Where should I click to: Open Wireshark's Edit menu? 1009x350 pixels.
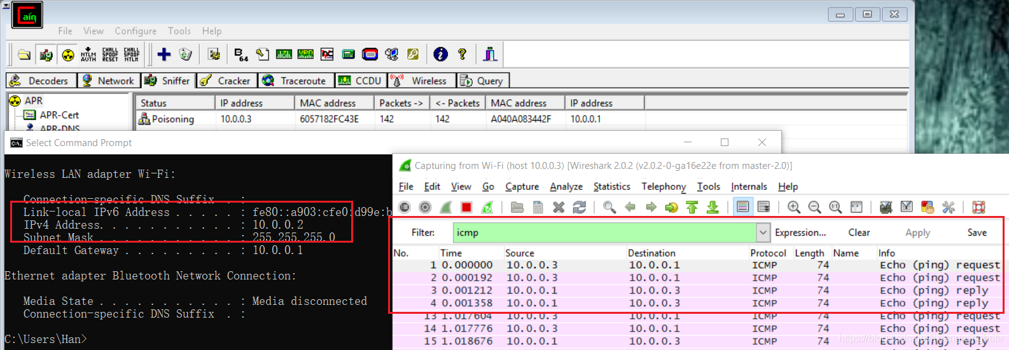tap(432, 186)
